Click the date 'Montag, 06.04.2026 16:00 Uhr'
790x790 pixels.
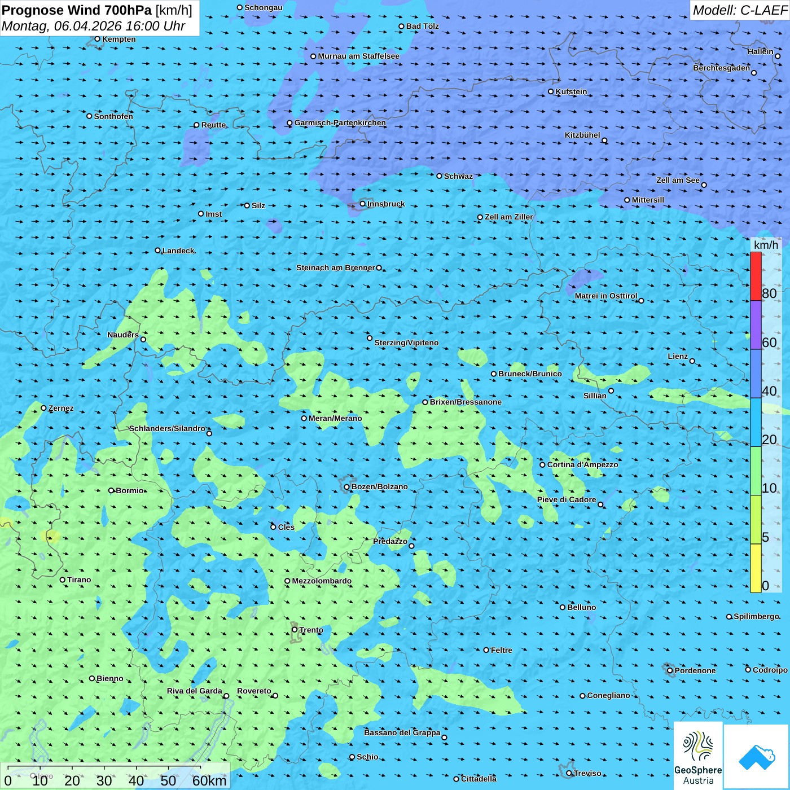(x=94, y=26)
